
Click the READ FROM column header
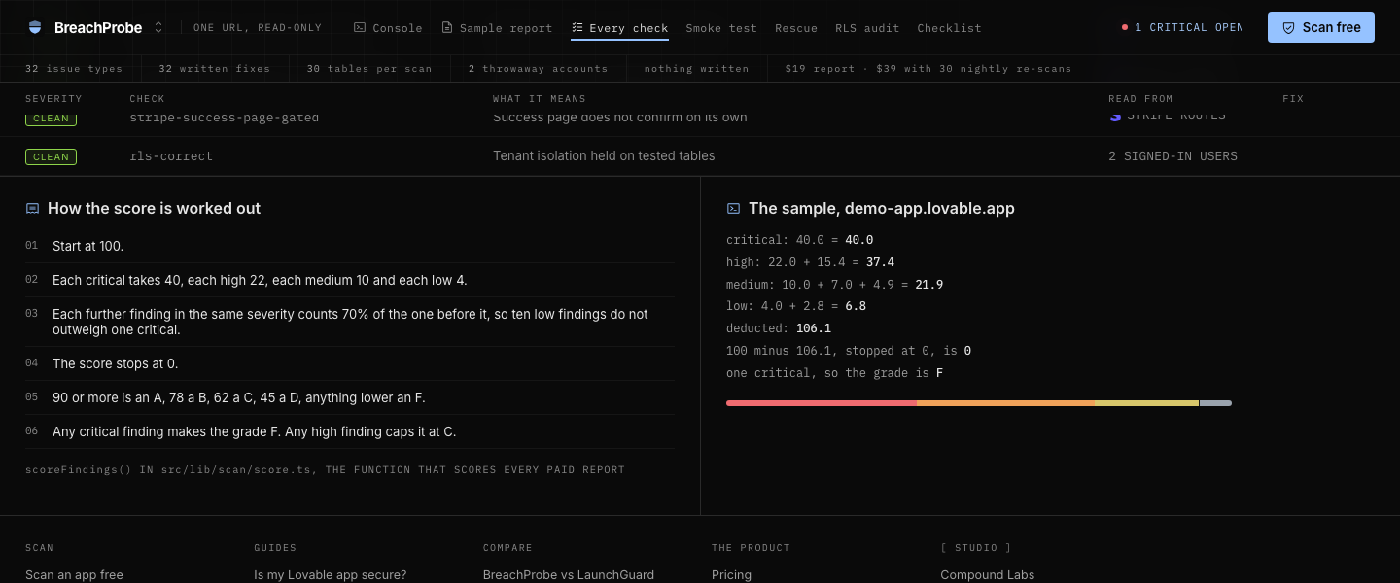pos(1140,99)
